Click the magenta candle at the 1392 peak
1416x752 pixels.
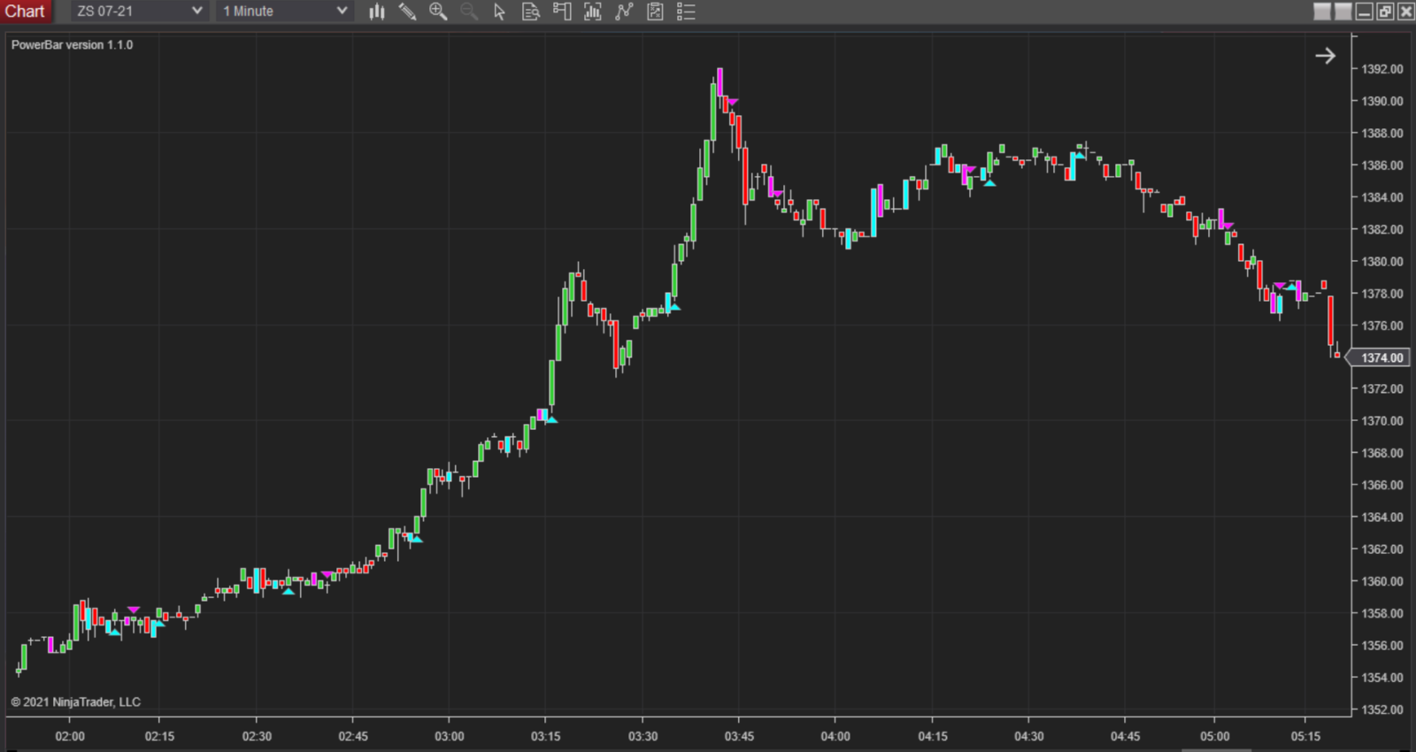[720, 82]
